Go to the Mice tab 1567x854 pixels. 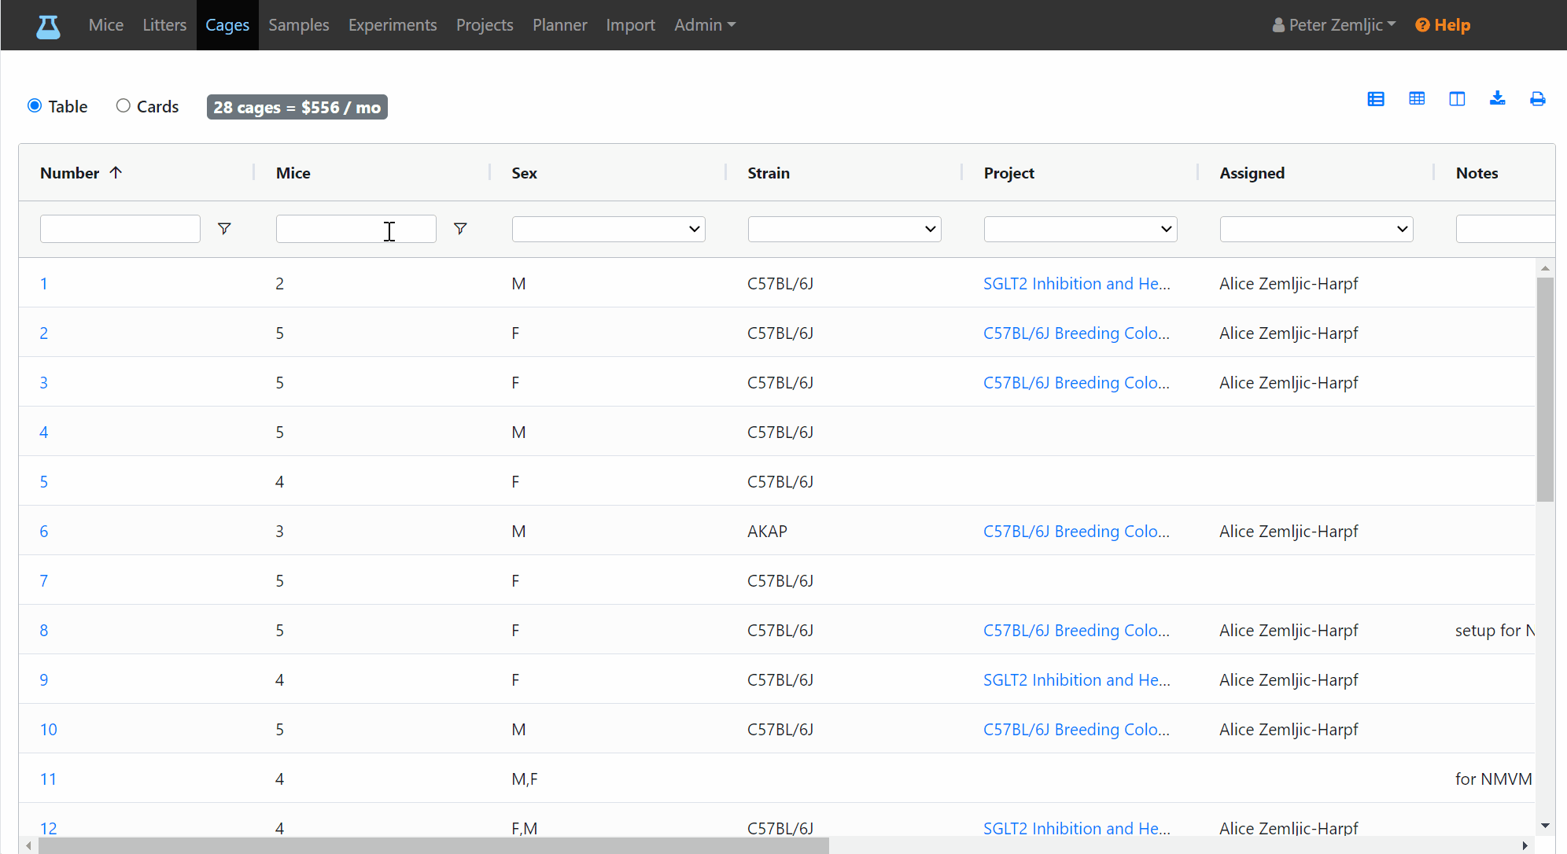coord(106,25)
